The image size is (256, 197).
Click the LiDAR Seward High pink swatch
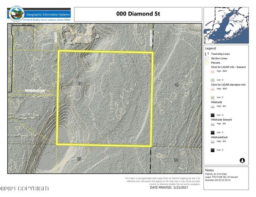213,71
